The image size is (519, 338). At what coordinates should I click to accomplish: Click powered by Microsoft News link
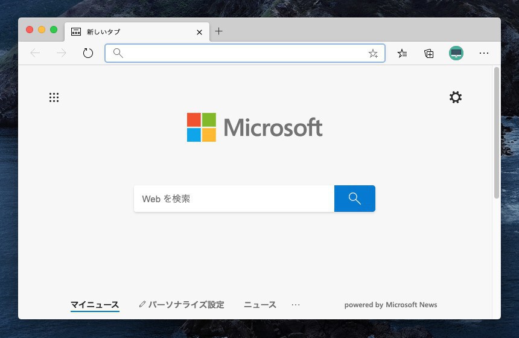[x=390, y=305]
